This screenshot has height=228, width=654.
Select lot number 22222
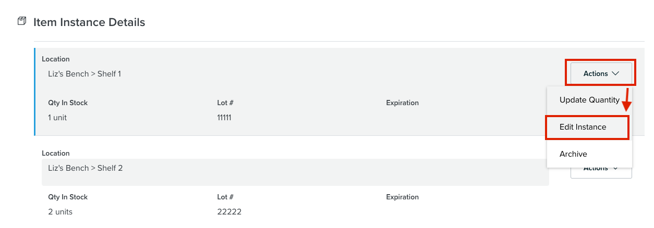229,212
